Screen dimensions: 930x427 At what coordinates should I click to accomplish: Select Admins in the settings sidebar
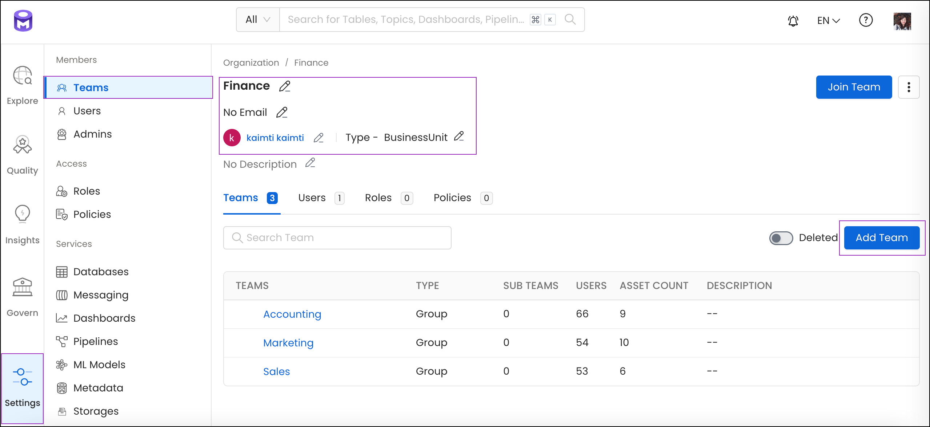(128, 134)
